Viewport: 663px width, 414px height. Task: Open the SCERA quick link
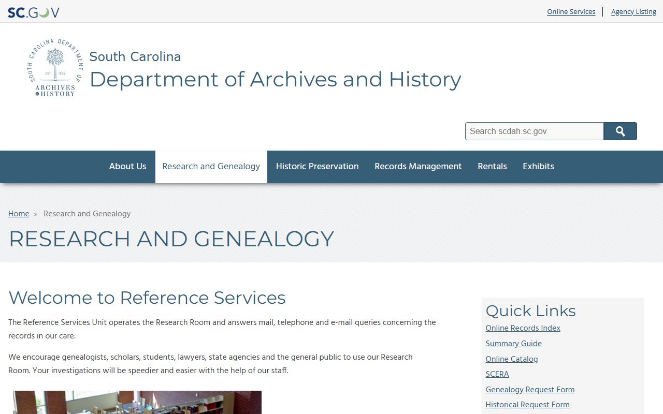pos(497,374)
